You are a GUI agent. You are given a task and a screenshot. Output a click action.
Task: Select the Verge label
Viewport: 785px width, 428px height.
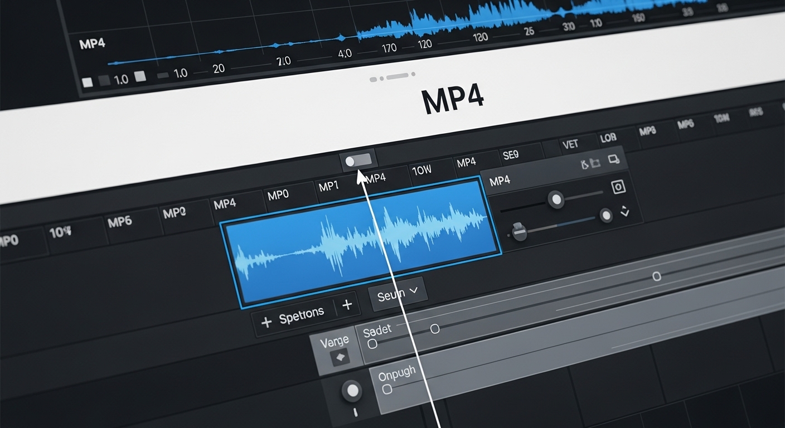(335, 341)
